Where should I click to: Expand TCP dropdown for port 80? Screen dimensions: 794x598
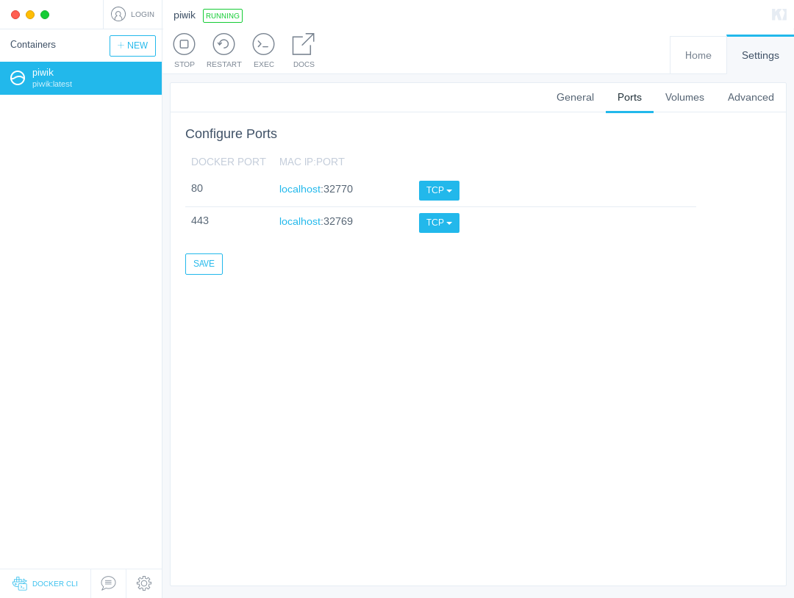pyautogui.click(x=439, y=190)
